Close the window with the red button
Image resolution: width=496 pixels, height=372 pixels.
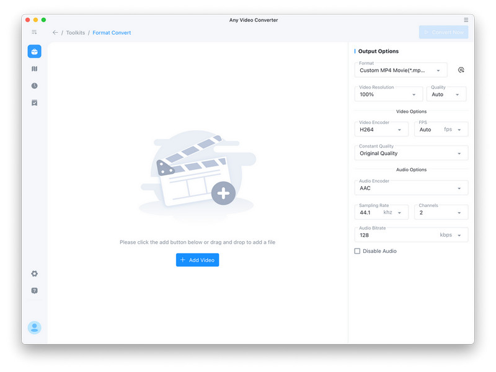coord(27,20)
